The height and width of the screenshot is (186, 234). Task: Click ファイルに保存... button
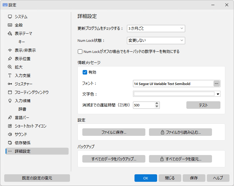click(114, 132)
